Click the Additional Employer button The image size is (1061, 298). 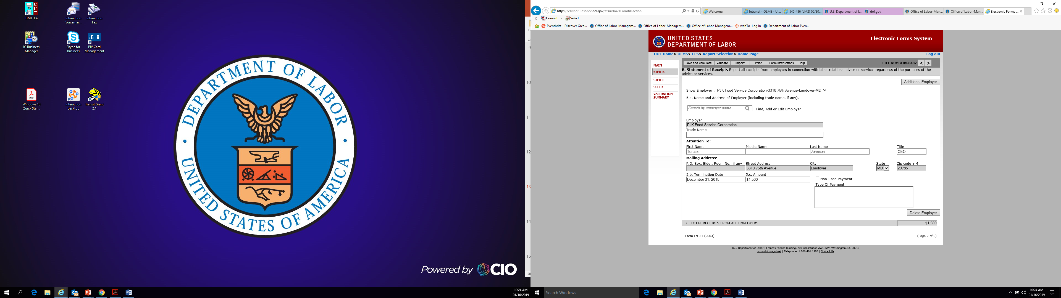click(x=920, y=82)
